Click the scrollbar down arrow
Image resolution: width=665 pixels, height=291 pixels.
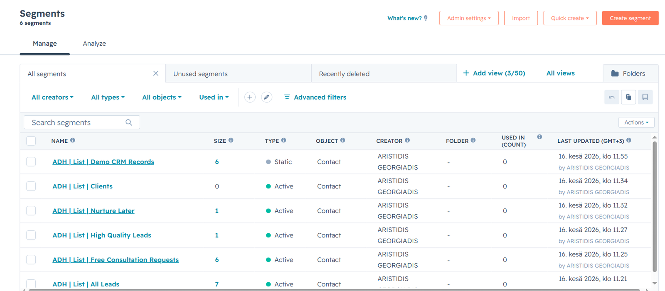click(x=655, y=284)
